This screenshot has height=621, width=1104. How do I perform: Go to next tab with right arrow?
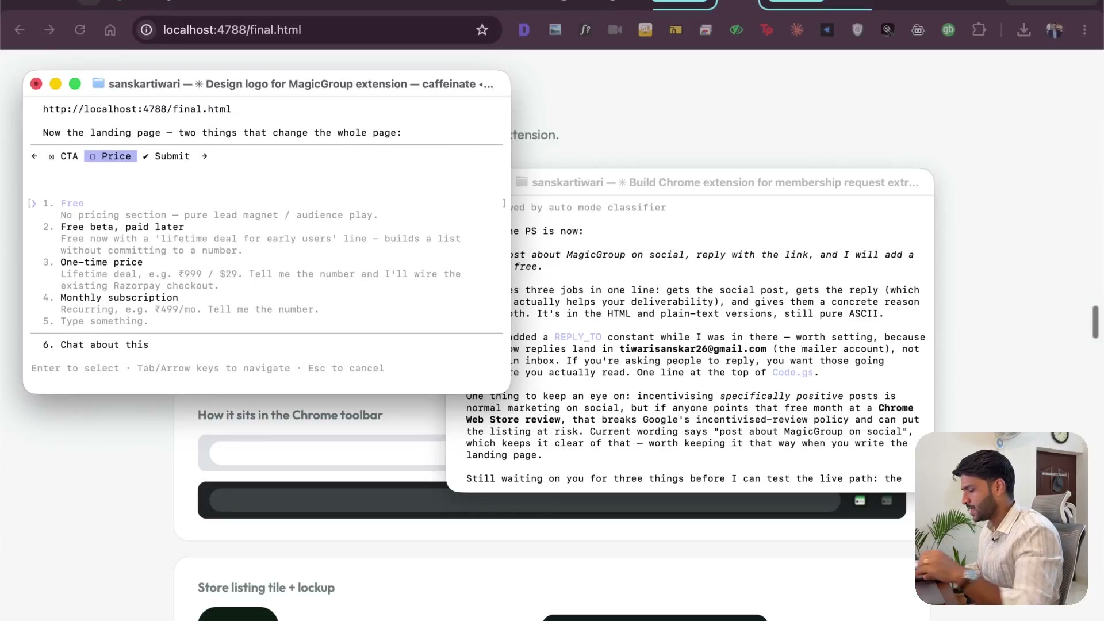click(204, 156)
